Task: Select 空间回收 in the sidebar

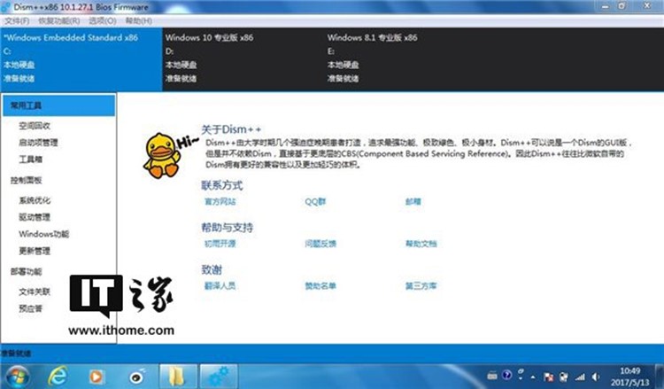Action: click(x=34, y=126)
